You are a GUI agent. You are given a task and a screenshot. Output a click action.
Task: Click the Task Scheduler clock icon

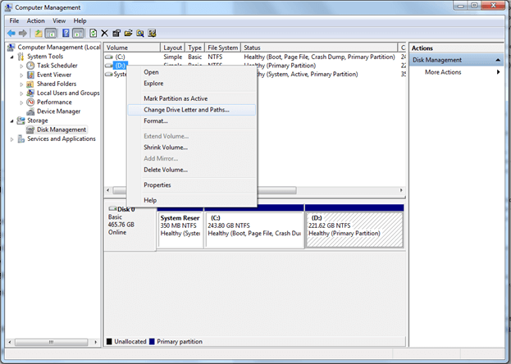point(30,66)
